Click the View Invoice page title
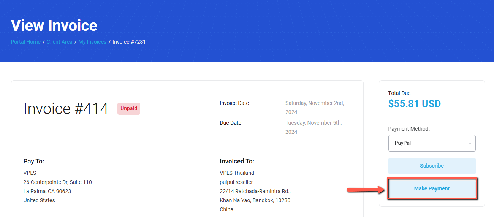 [54, 25]
